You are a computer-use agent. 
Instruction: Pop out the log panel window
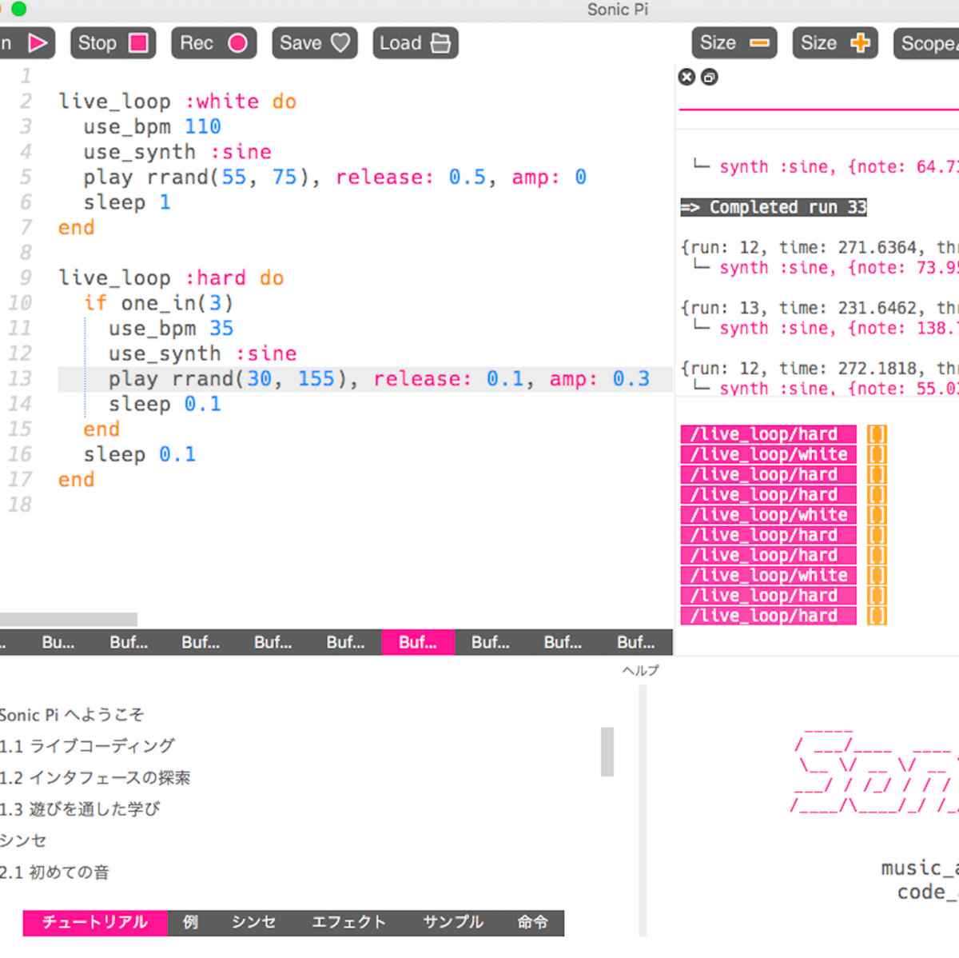click(709, 77)
